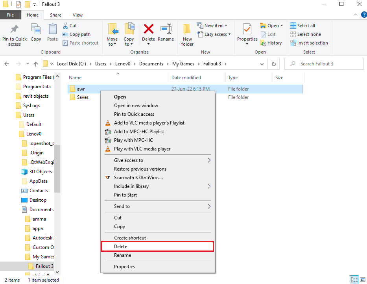This screenshot has width=367, height=284.
Task: Click the My Games breadcrumb segment
Action: click(183, 64)
